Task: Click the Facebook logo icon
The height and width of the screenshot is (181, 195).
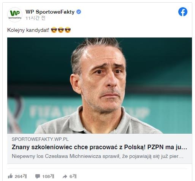Action: pyautogui.click(x=182, y=12)
